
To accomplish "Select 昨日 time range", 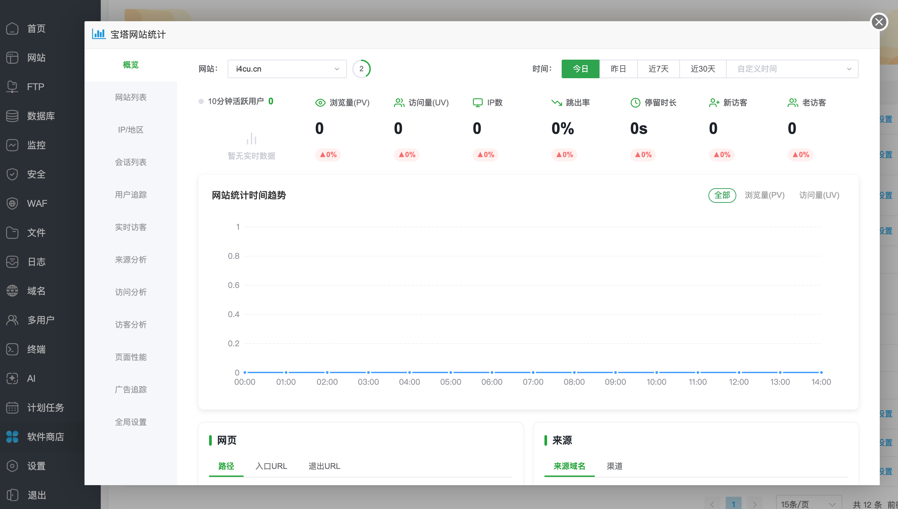I will tap(618, 69).
